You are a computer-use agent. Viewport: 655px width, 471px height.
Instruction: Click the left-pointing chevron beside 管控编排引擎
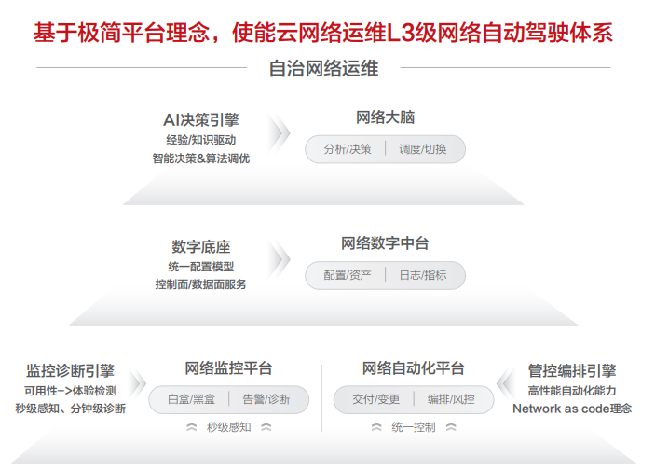coord(506,383)
